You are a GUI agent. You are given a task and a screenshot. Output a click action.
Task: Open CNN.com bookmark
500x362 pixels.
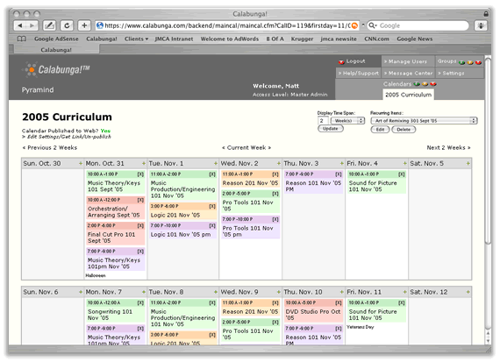click(376, 39)
